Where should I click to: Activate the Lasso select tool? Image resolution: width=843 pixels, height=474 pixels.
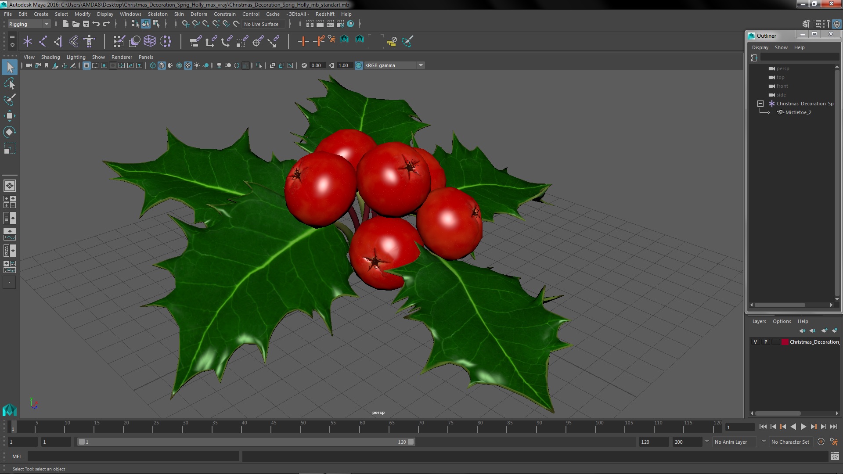pyautogui.click(x=10, y=83)
